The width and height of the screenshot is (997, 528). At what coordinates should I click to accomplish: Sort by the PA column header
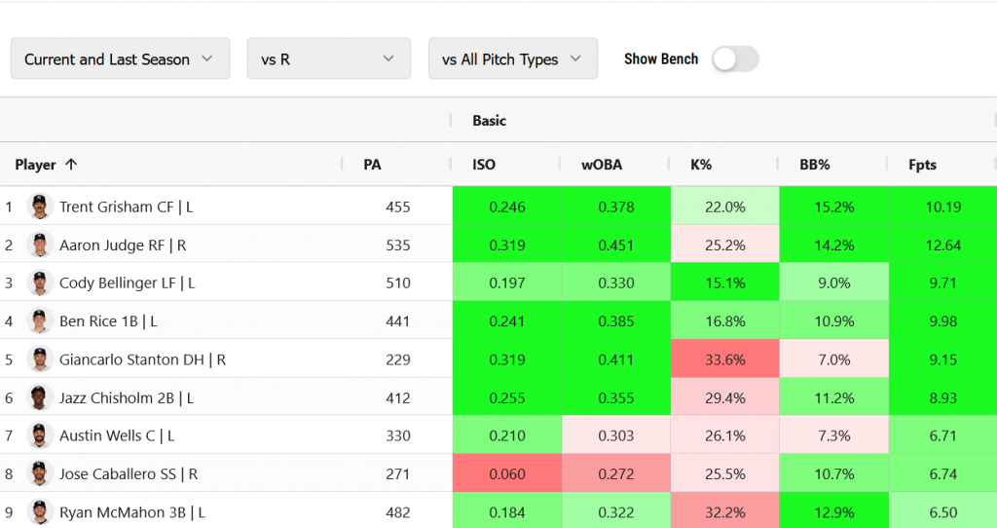pyautogui.click(x=372, y=165)
